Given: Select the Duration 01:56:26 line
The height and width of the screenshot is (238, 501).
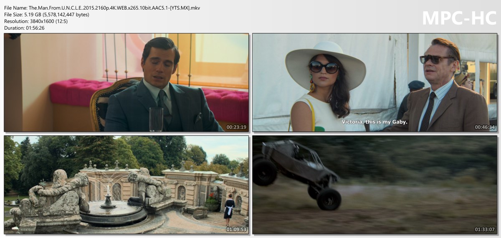Looking at the screenshot, I should (x=24, y=28).
